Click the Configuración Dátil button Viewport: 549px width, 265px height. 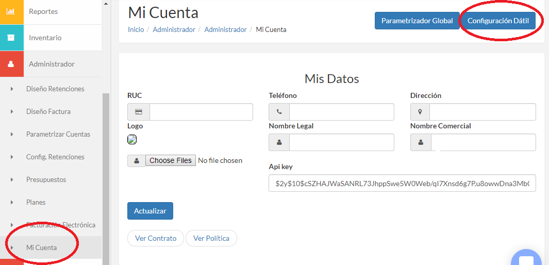point(498,21)
